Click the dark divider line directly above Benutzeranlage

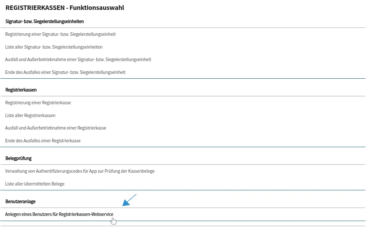(x=183, y=190)
